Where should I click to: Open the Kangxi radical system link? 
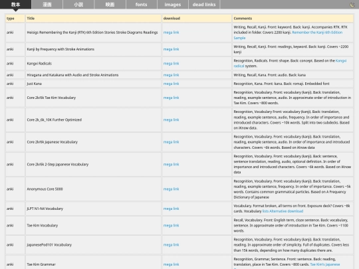tap(290, 63)
